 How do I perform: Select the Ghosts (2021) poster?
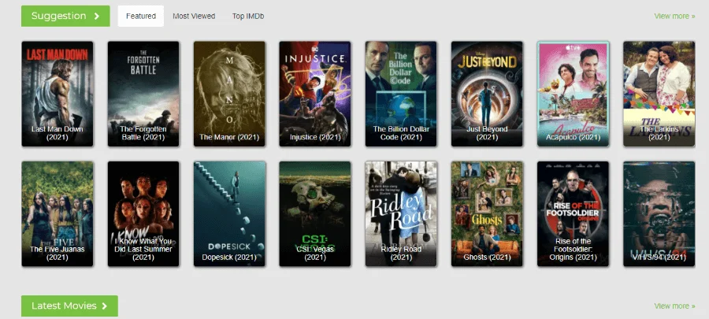[x=487, y=213]
